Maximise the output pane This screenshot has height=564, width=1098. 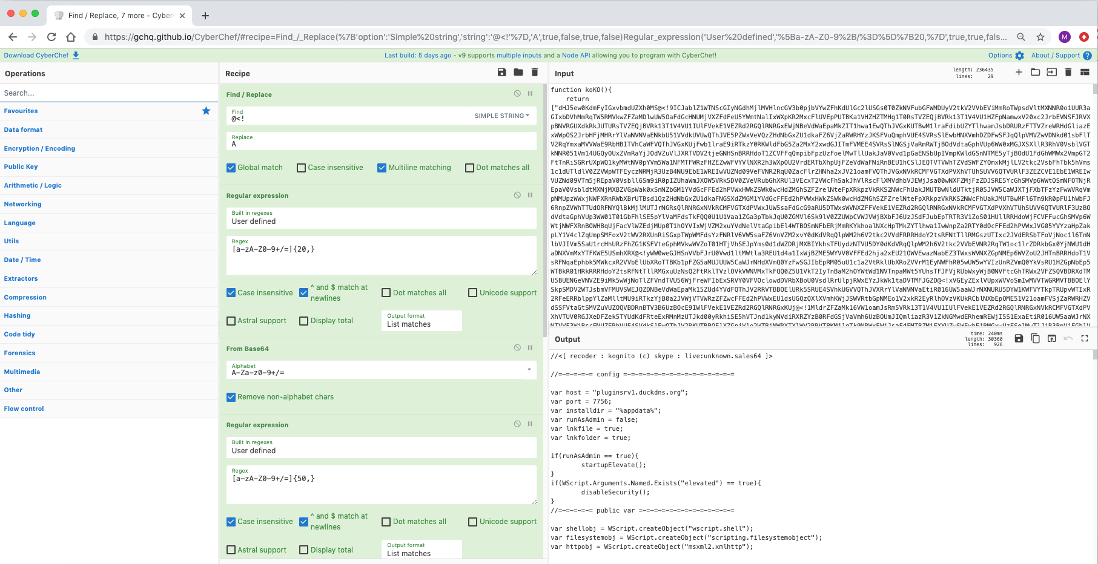[x=1085, y=338]
